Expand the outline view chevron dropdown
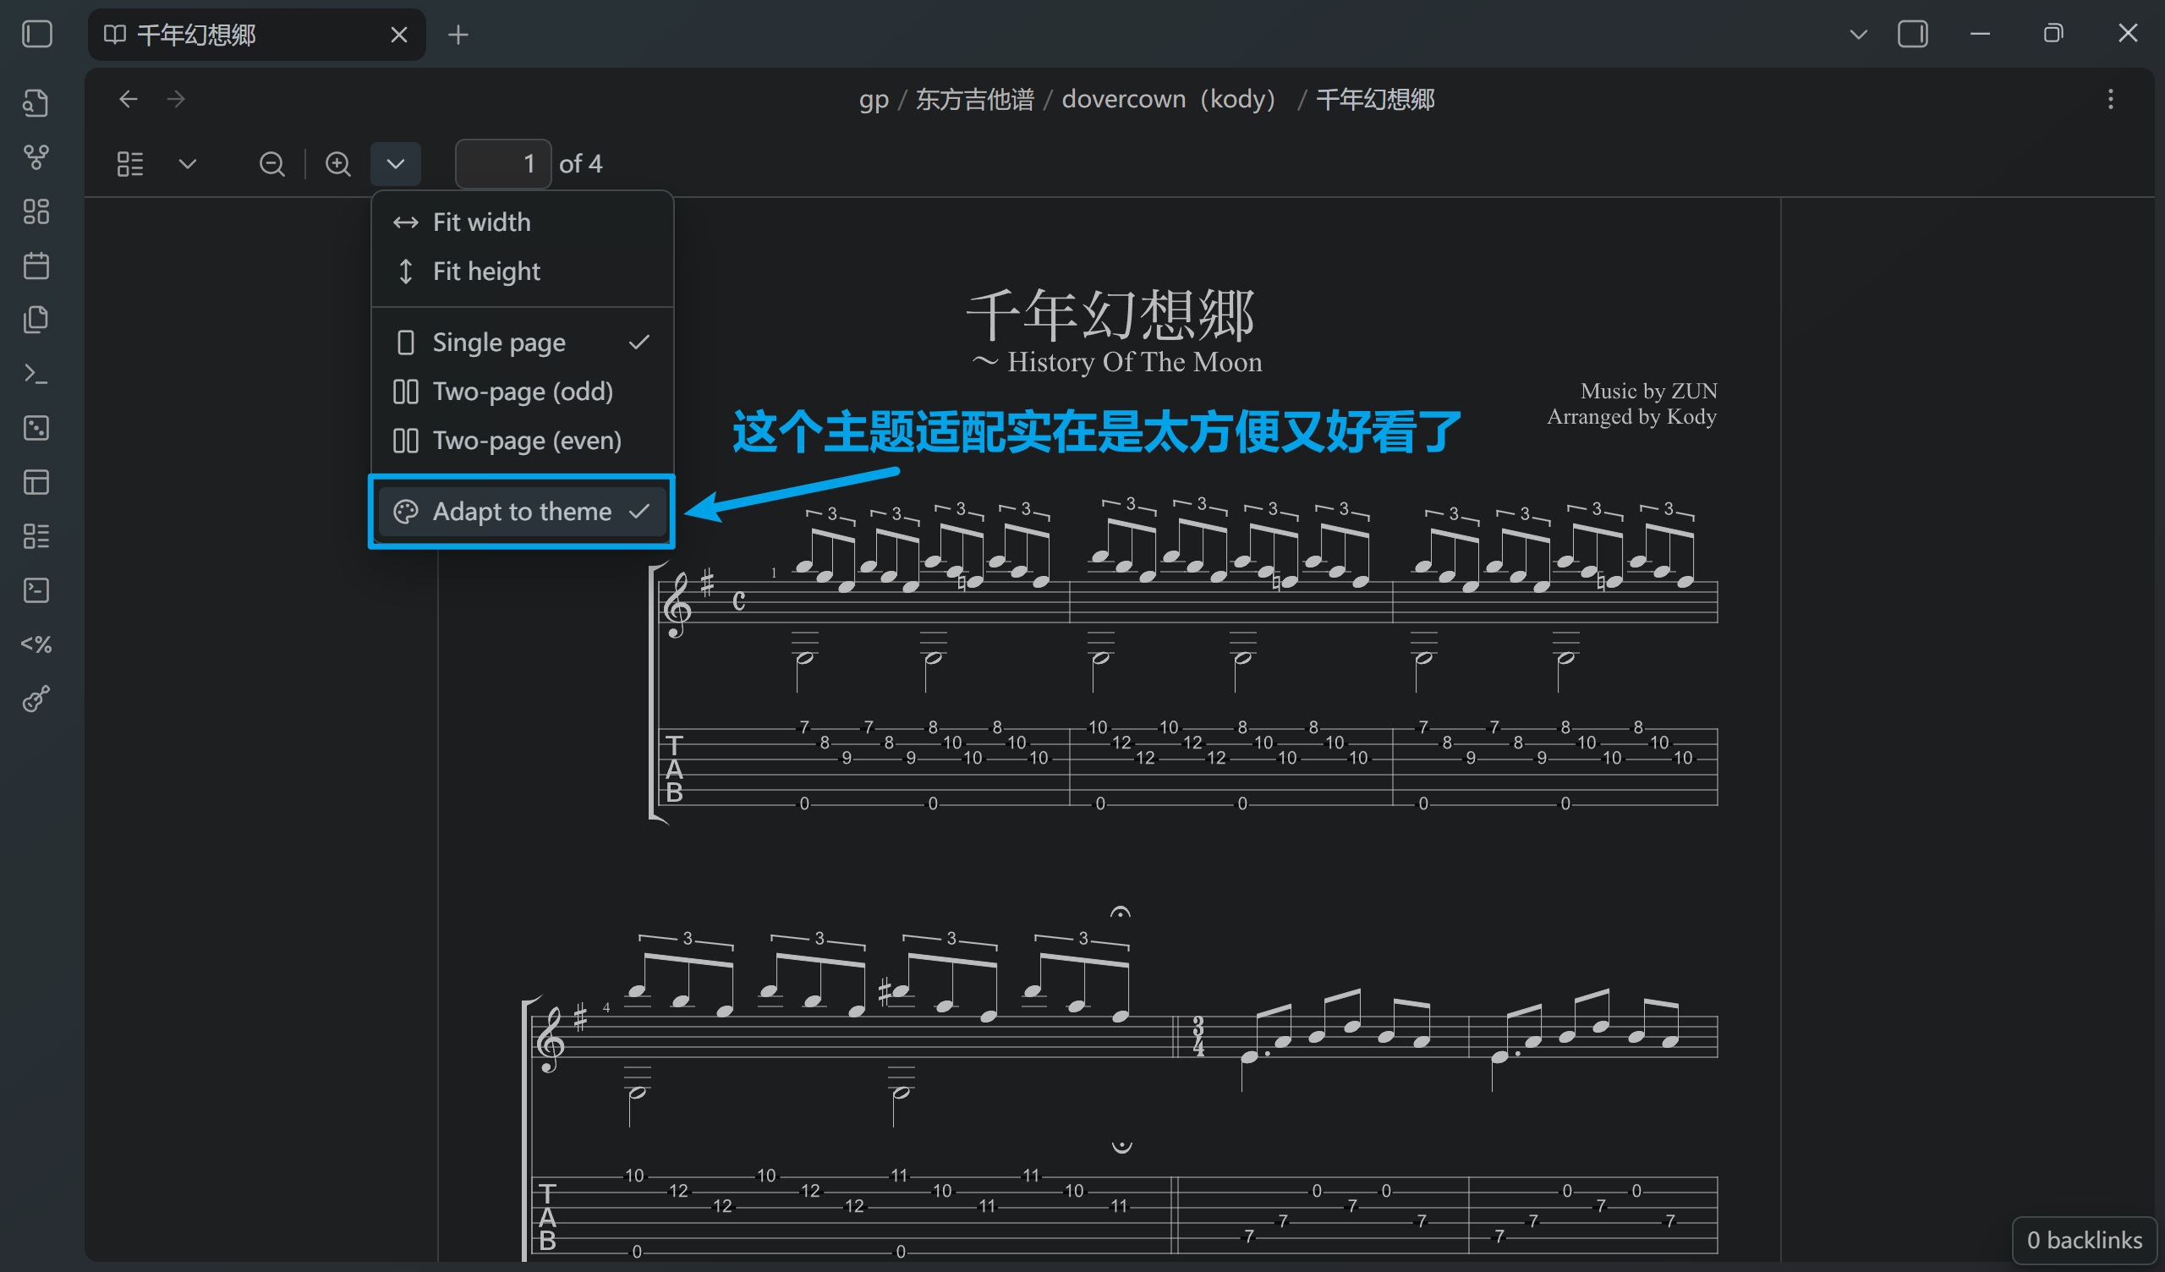 click(x=187, y=163)
